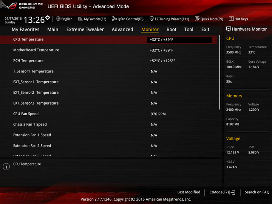Click the 100.0 MHz BCLK value
272x204 pixels.
click(234, 67)
